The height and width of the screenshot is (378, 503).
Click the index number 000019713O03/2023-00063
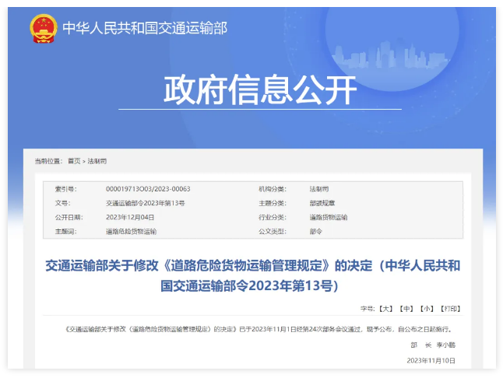(x=148, y=189)
